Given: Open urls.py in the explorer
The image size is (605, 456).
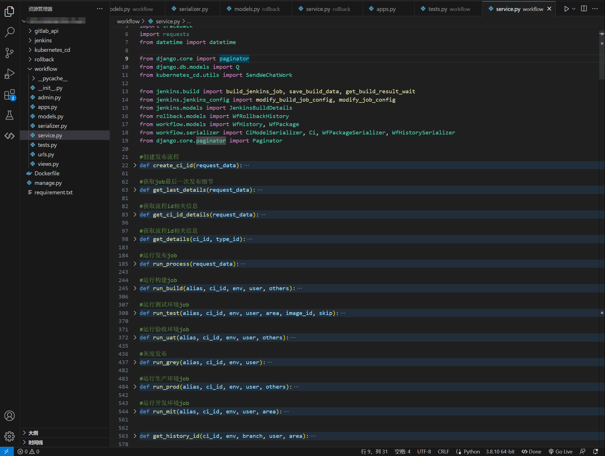Looking at the screenshot, I should tap(65, 154).
